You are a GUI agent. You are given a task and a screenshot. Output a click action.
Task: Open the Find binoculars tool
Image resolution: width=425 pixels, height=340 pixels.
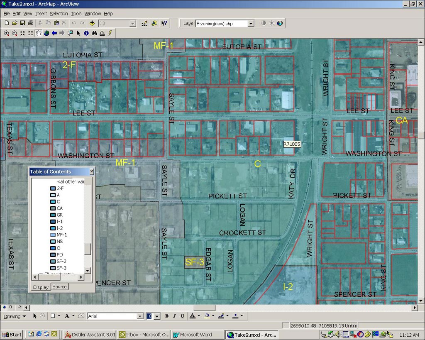[94, 33]
